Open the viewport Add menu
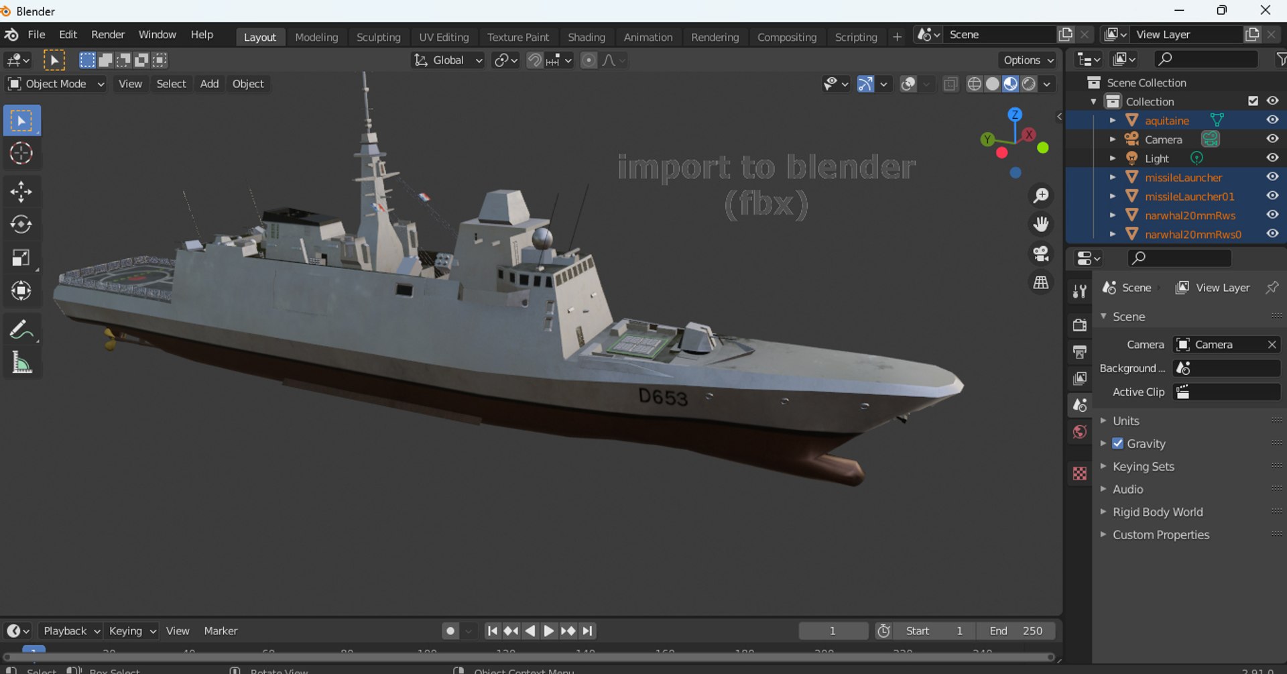This screenshot has height=674, width=1287. pos(209,84)
